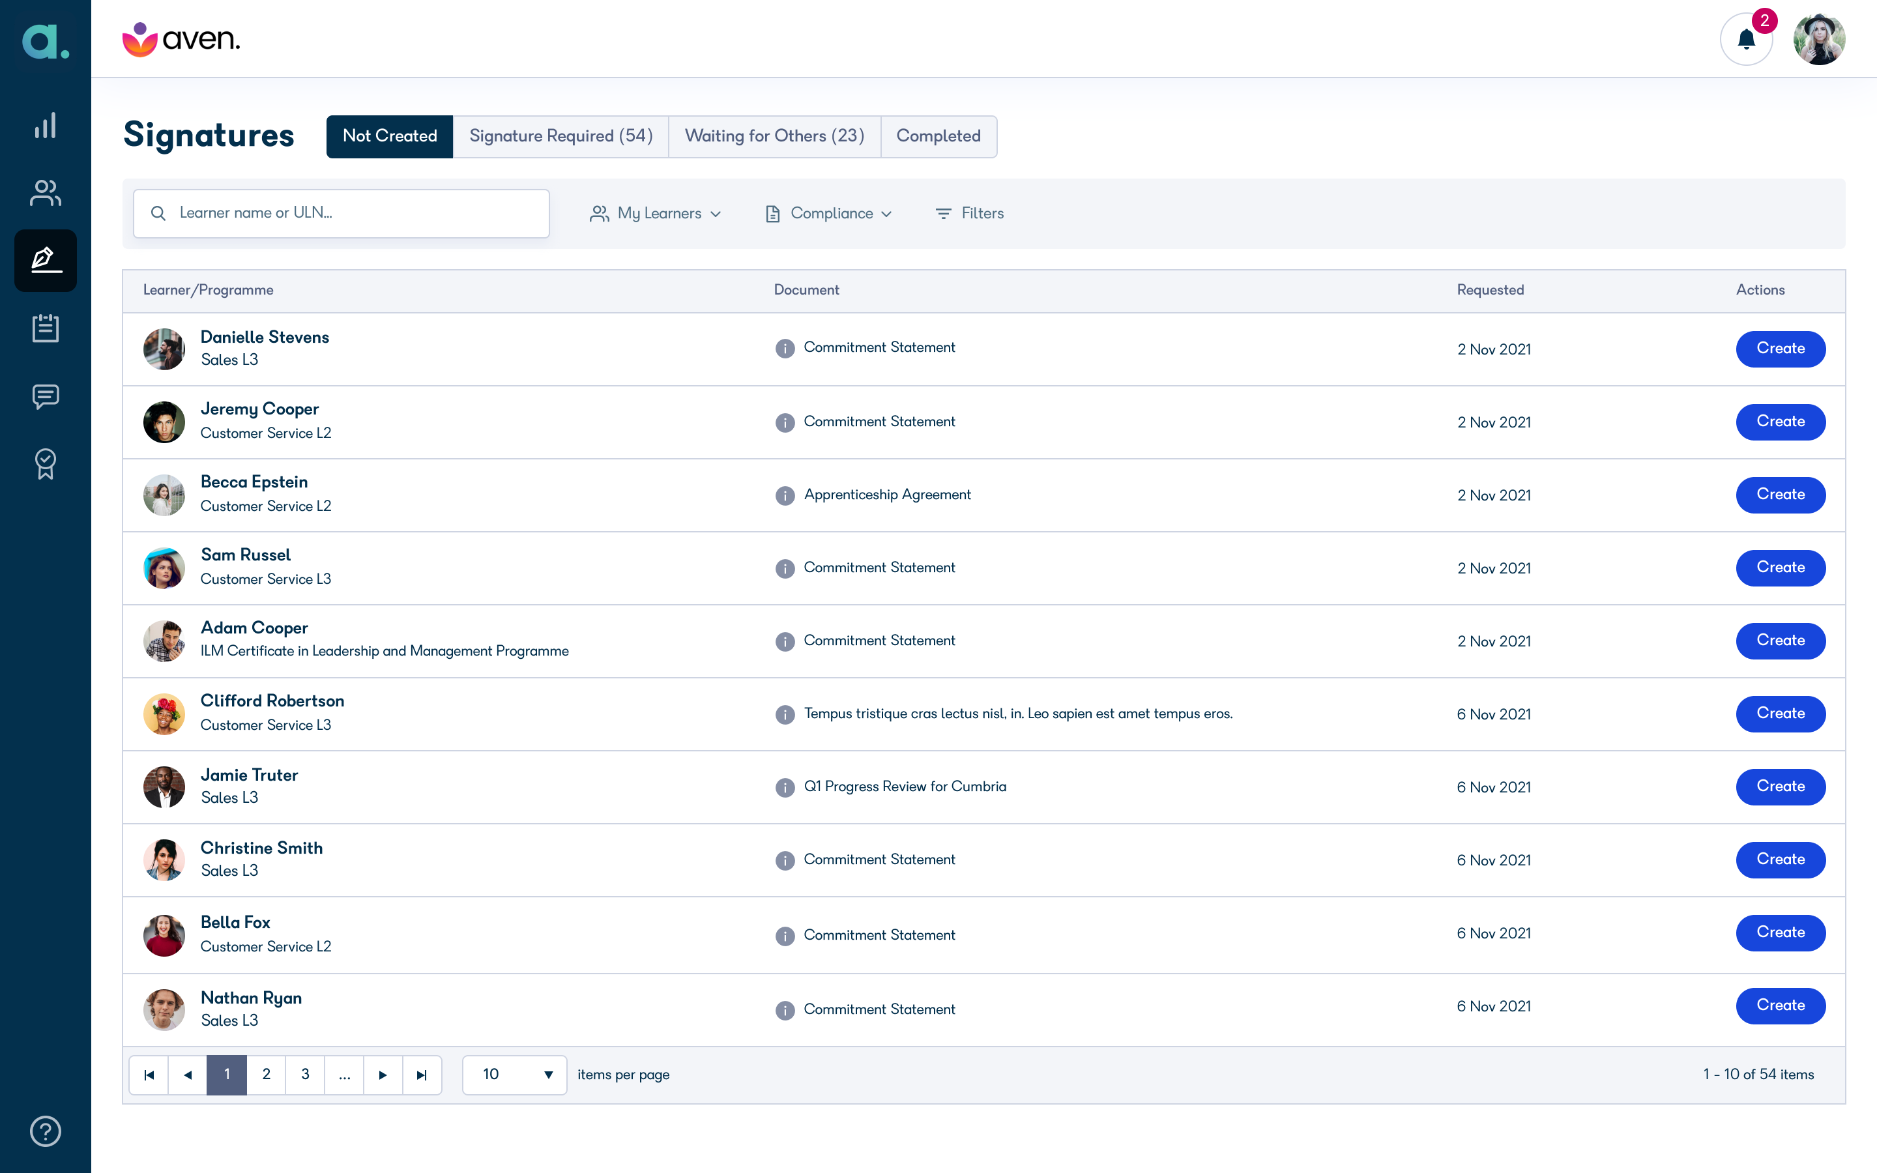This screenshot has width=1877, height=1173.
Task: Switch to the Completed tab
Action: (938, 137)
